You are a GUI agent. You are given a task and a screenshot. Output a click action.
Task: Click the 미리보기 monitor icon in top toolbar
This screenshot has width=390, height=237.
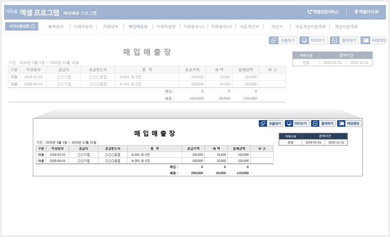(304, 40)
